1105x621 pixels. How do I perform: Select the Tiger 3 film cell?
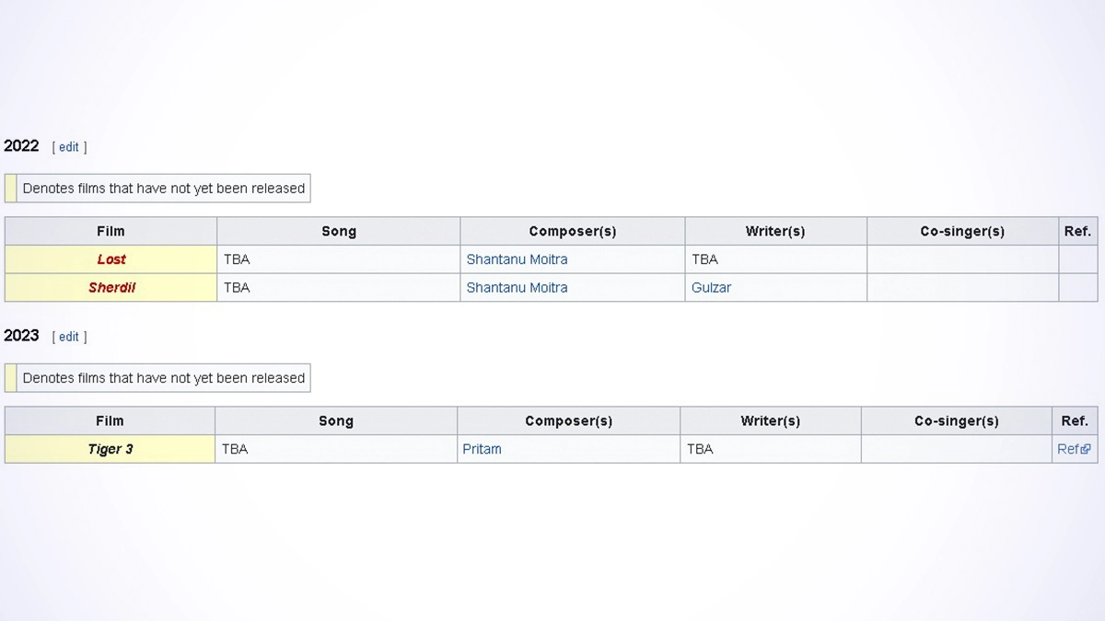point(110,450)
